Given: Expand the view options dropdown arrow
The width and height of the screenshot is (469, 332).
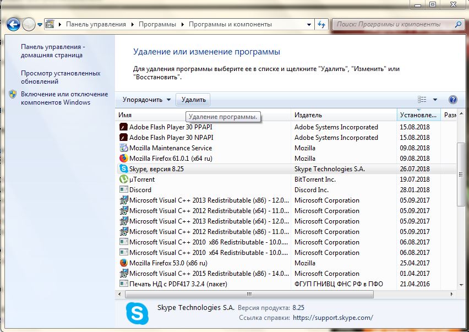Looking at the screenshot, I should point(435,100).
